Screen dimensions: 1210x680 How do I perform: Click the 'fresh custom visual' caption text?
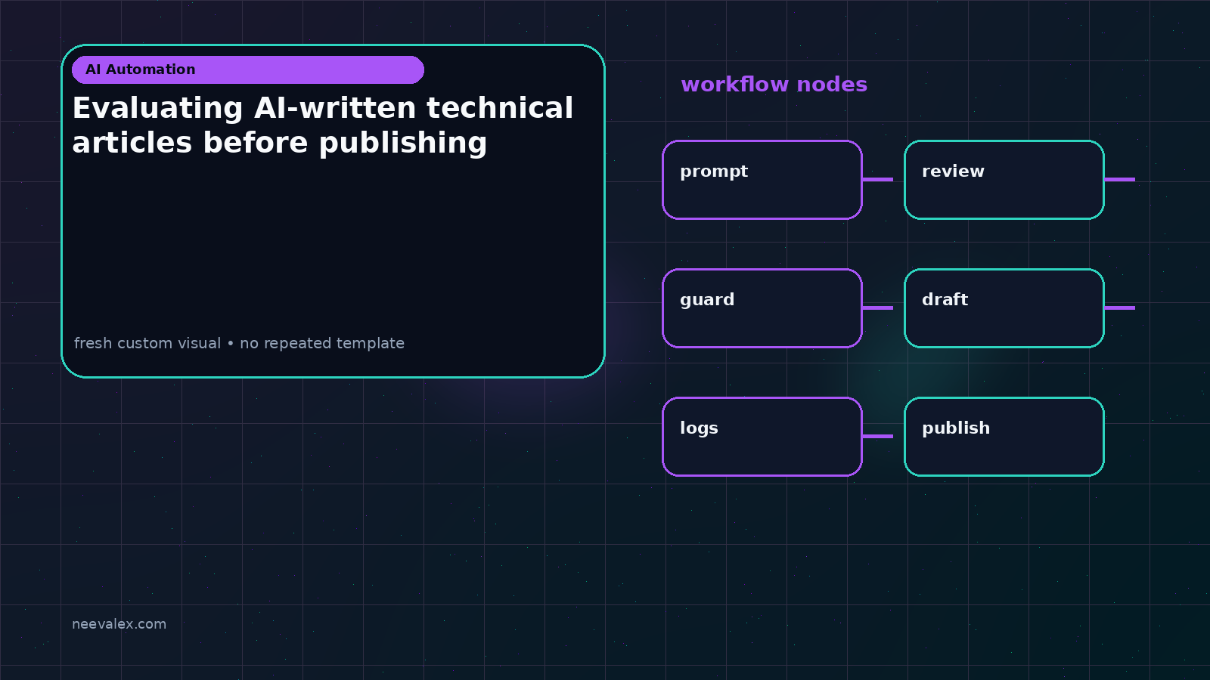pos(239,343)
